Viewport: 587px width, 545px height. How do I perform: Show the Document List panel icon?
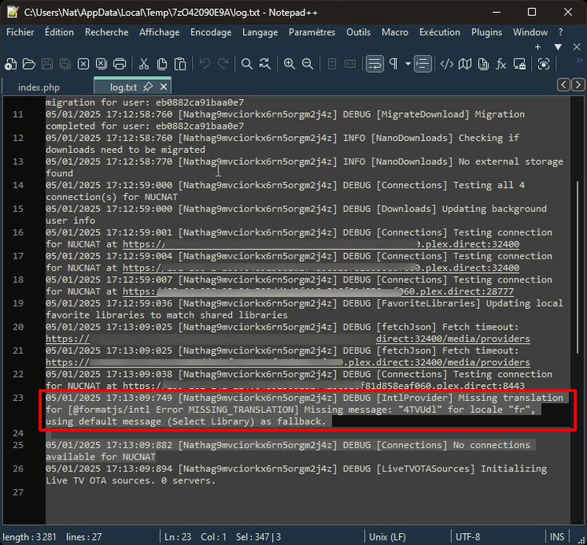483,64
